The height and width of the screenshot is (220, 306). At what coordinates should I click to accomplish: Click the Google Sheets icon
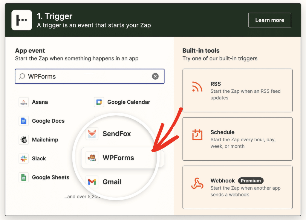pyautogui.click(x=24, y=177)
